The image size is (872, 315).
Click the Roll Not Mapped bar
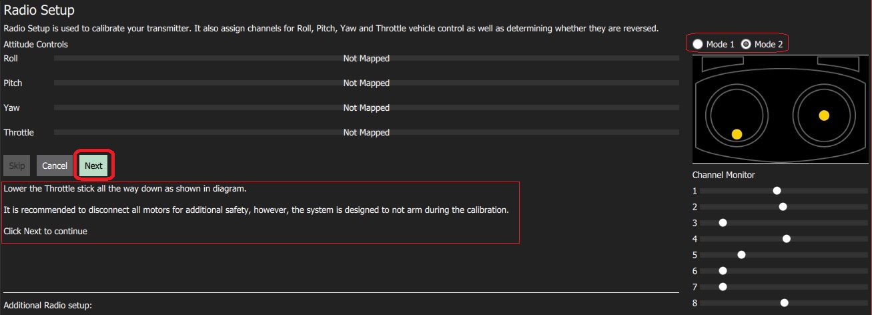coord(366,59)
